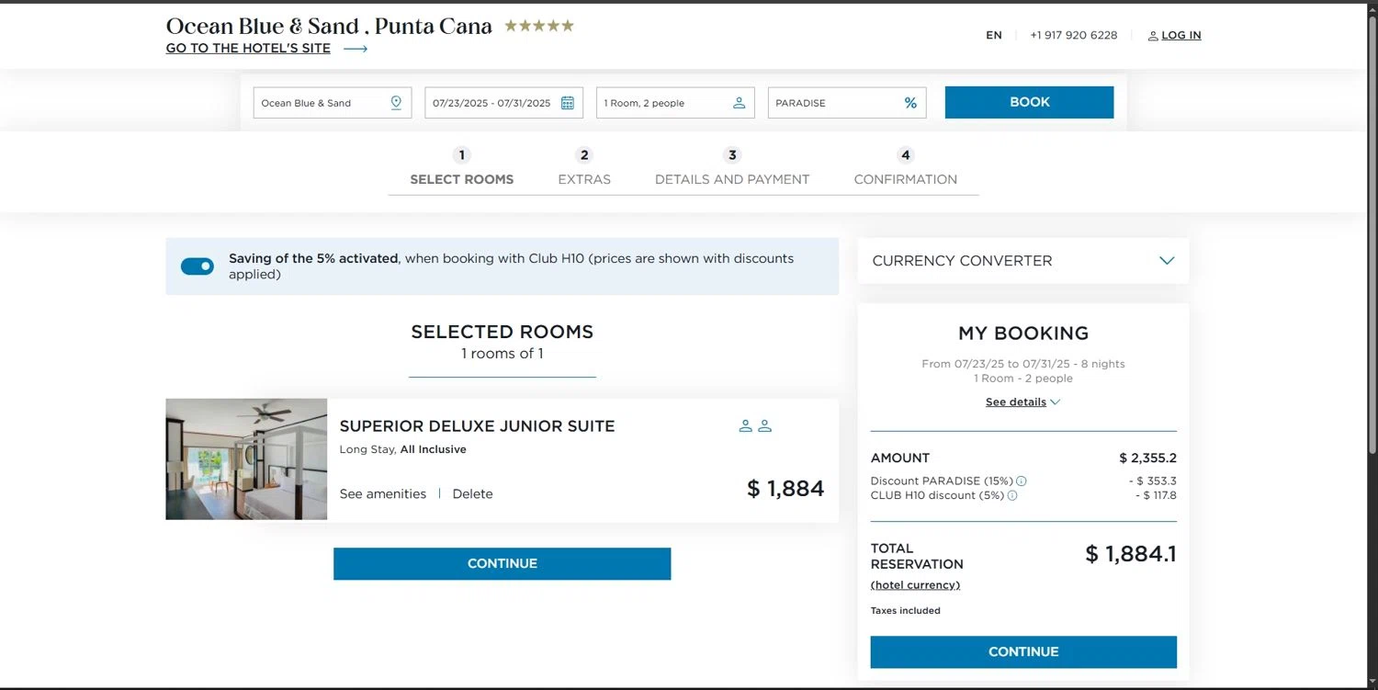Click the $ 1,884.1 total reservation amount

click(x=1131, y=554)
